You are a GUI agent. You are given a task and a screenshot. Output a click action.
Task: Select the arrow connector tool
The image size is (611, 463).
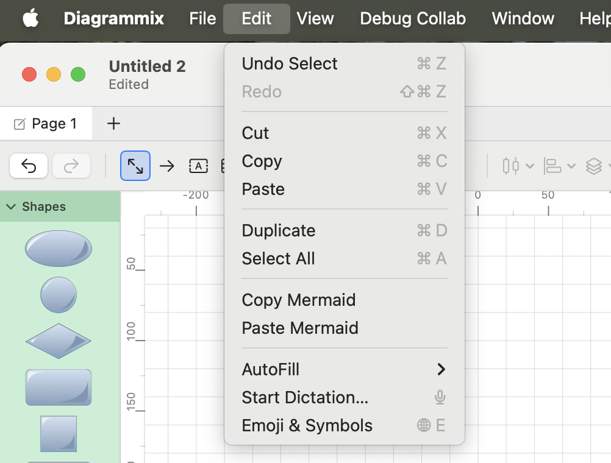[x=167, y=166]
